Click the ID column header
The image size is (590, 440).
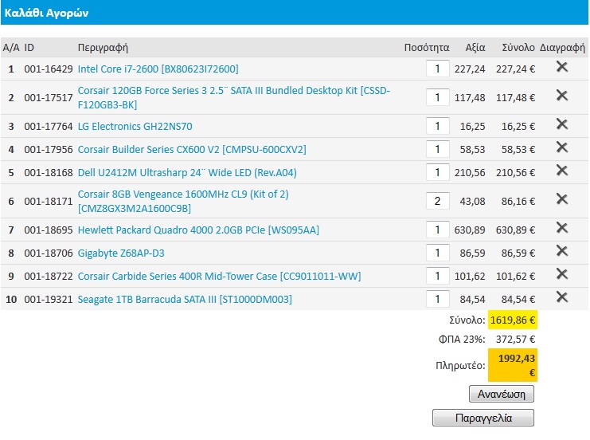[x=29, y=48]
